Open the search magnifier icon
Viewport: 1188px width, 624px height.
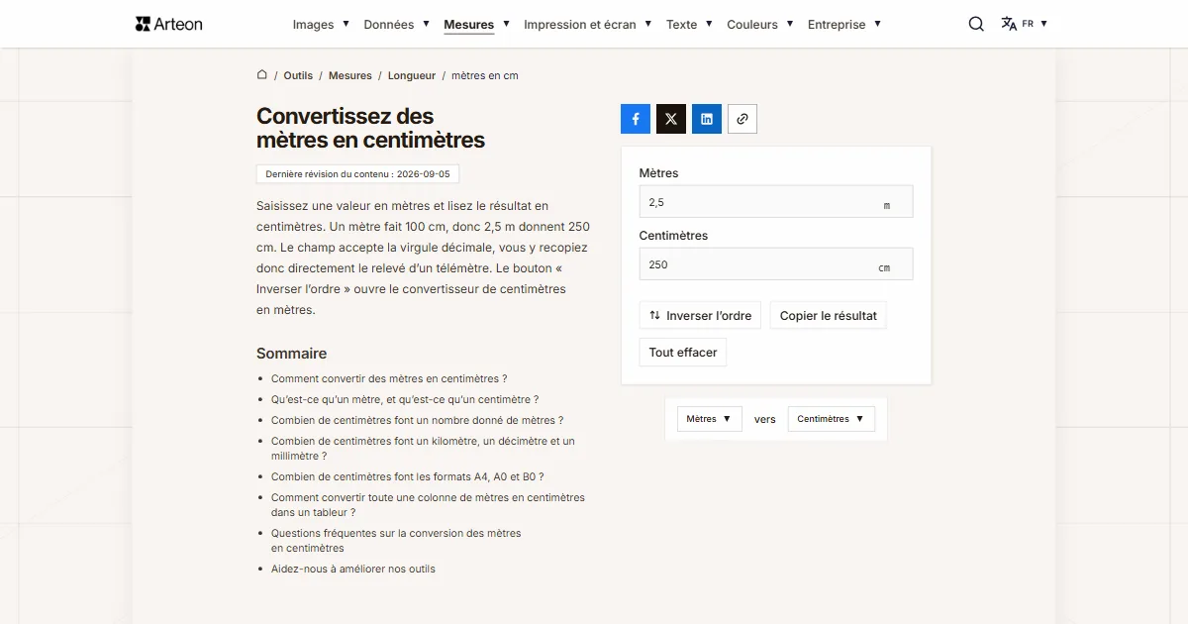976,24
